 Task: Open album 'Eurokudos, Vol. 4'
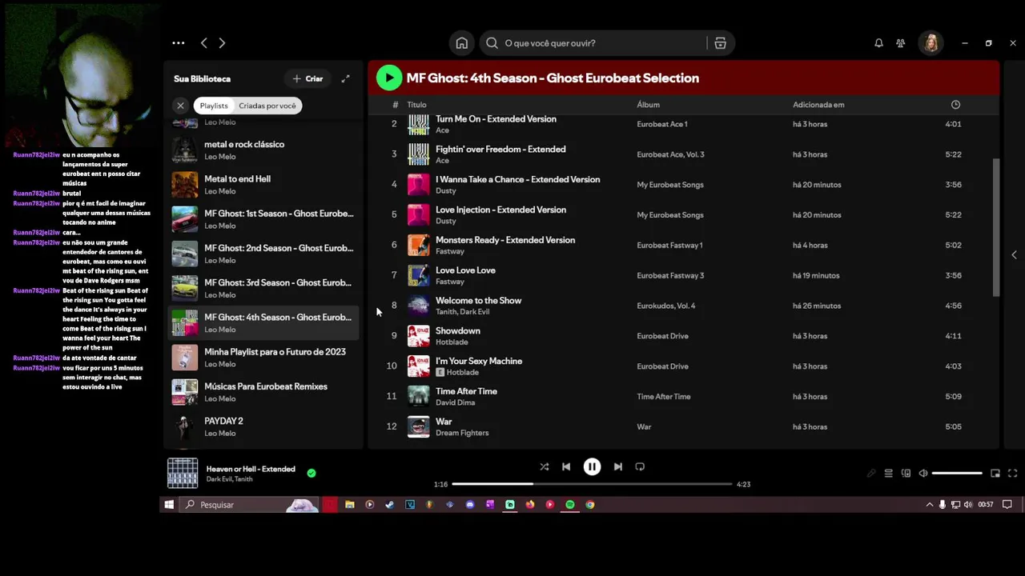[665, 306]
